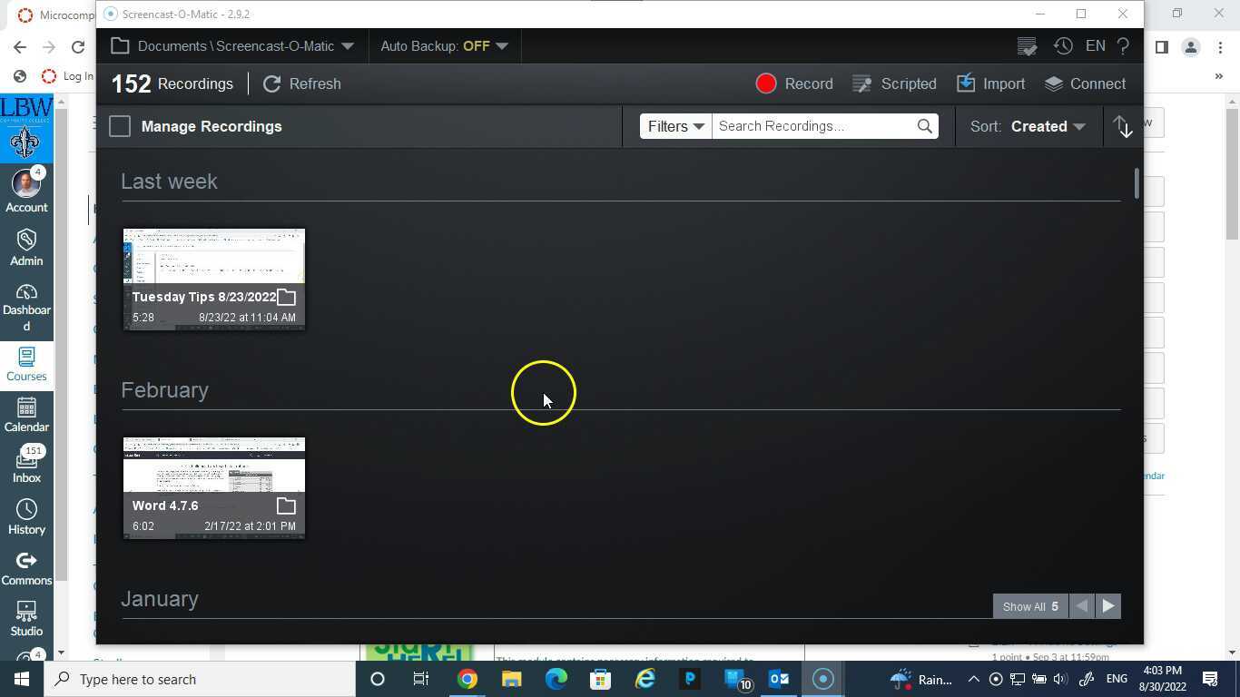This screenshot has width=1240, height=697.
Task: Open recording history via clock icon
Action: (1062, 45)
